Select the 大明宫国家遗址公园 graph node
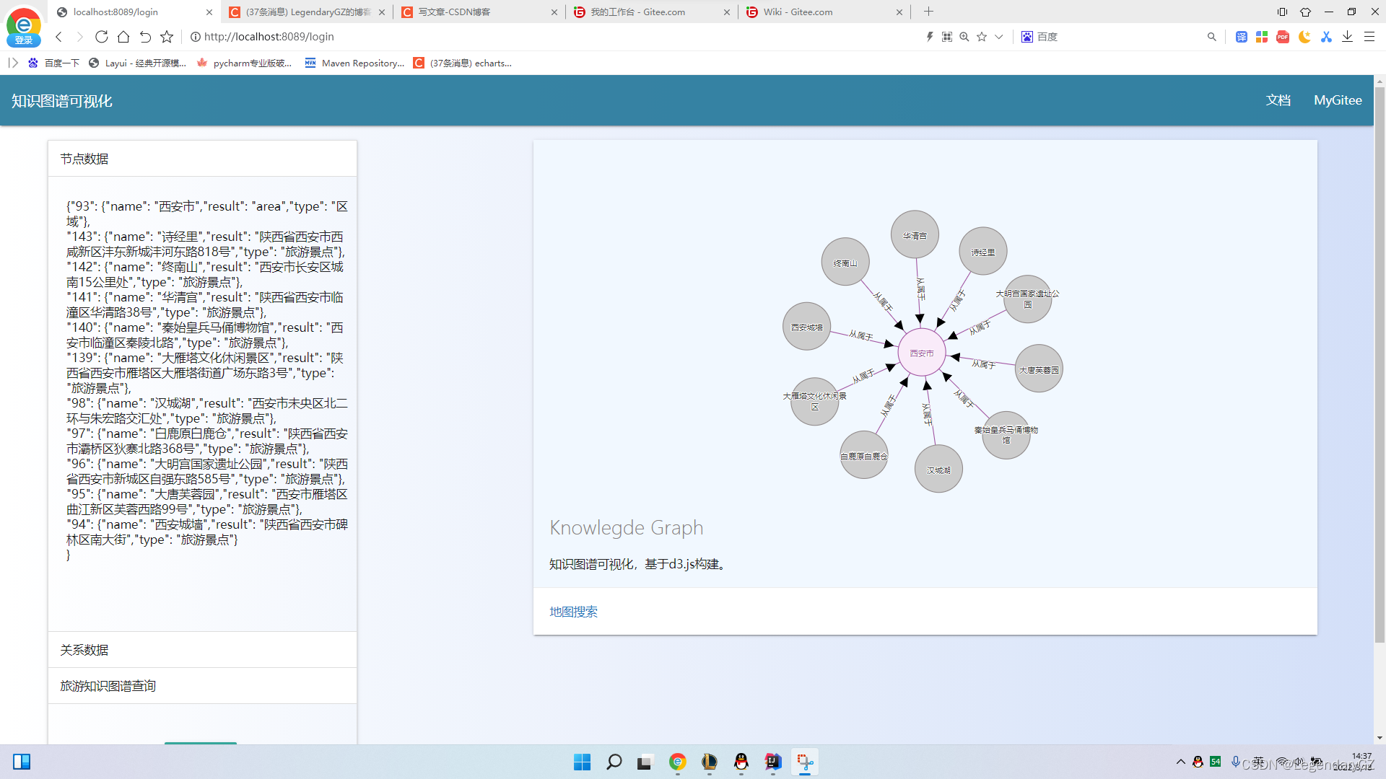The height and width of the screenshot is (779, 1386). tap(1027, 299)
